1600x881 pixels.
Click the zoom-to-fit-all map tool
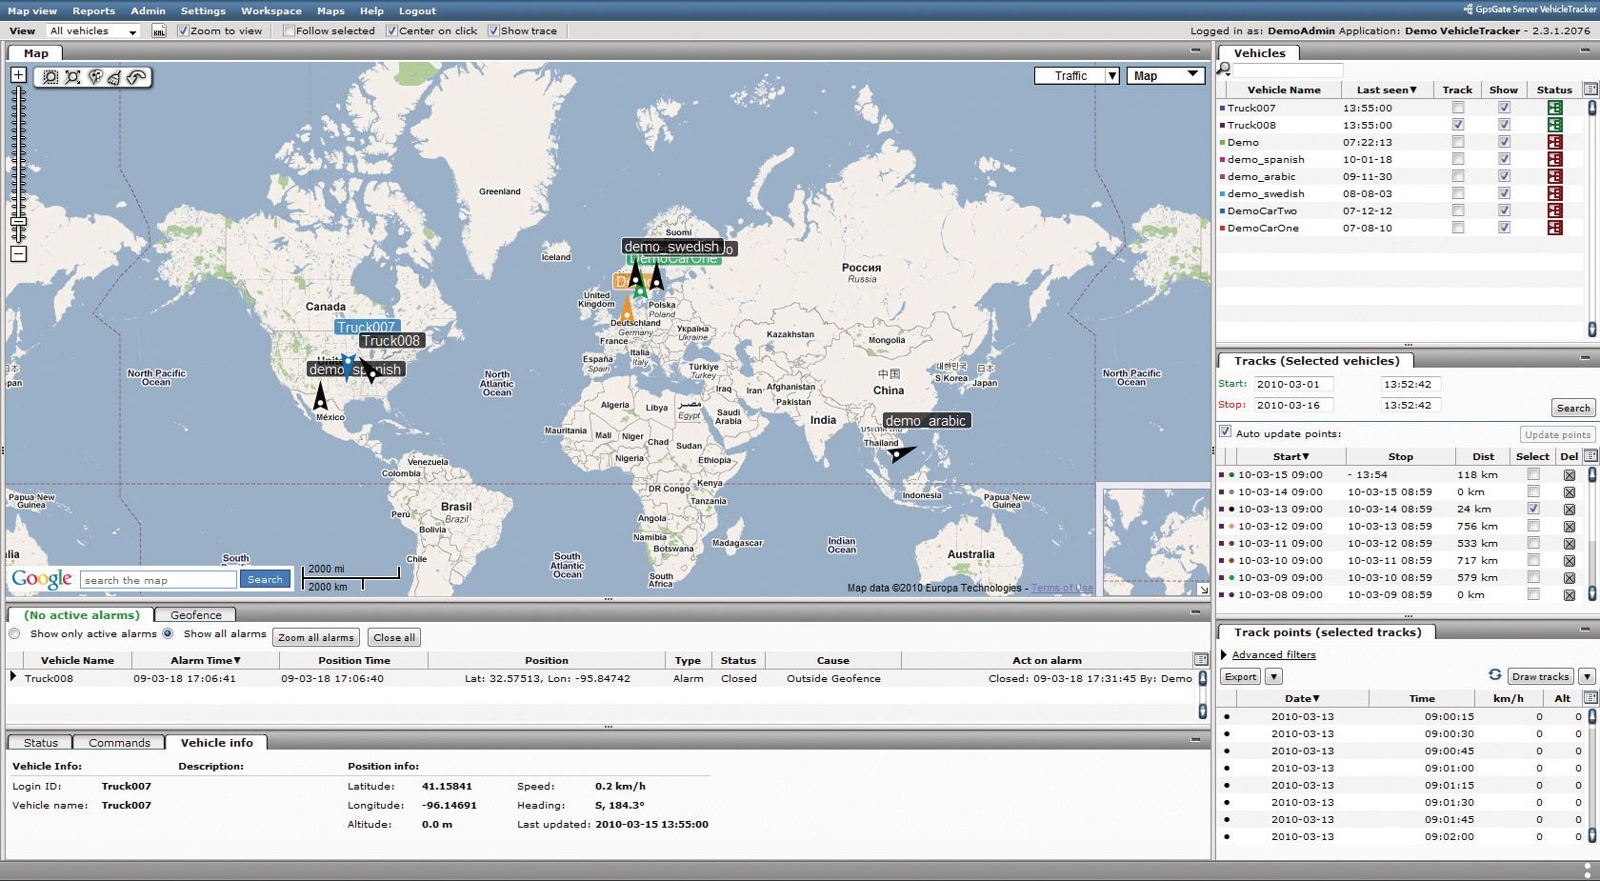click(x=72, y=77)
